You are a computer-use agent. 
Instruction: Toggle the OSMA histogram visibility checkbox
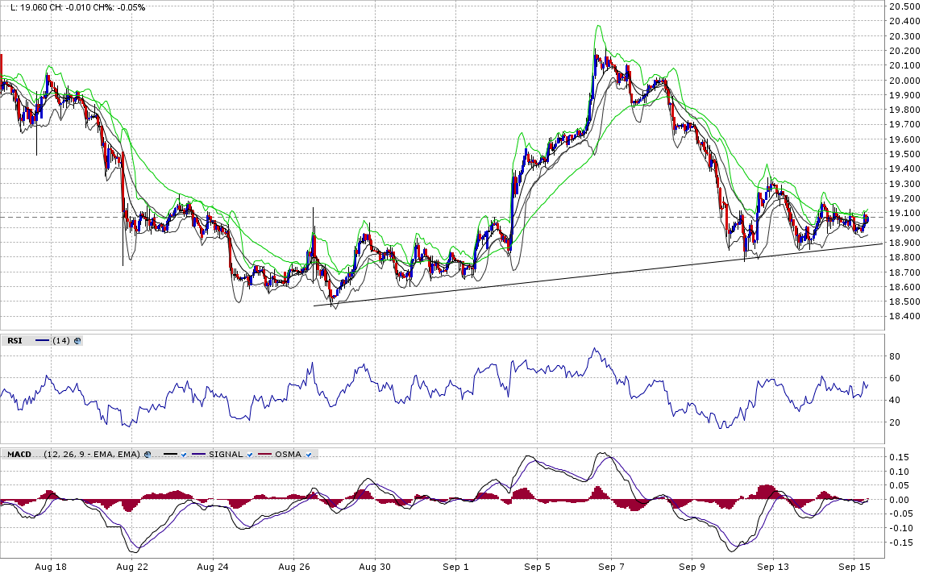(x=308, y=455)
